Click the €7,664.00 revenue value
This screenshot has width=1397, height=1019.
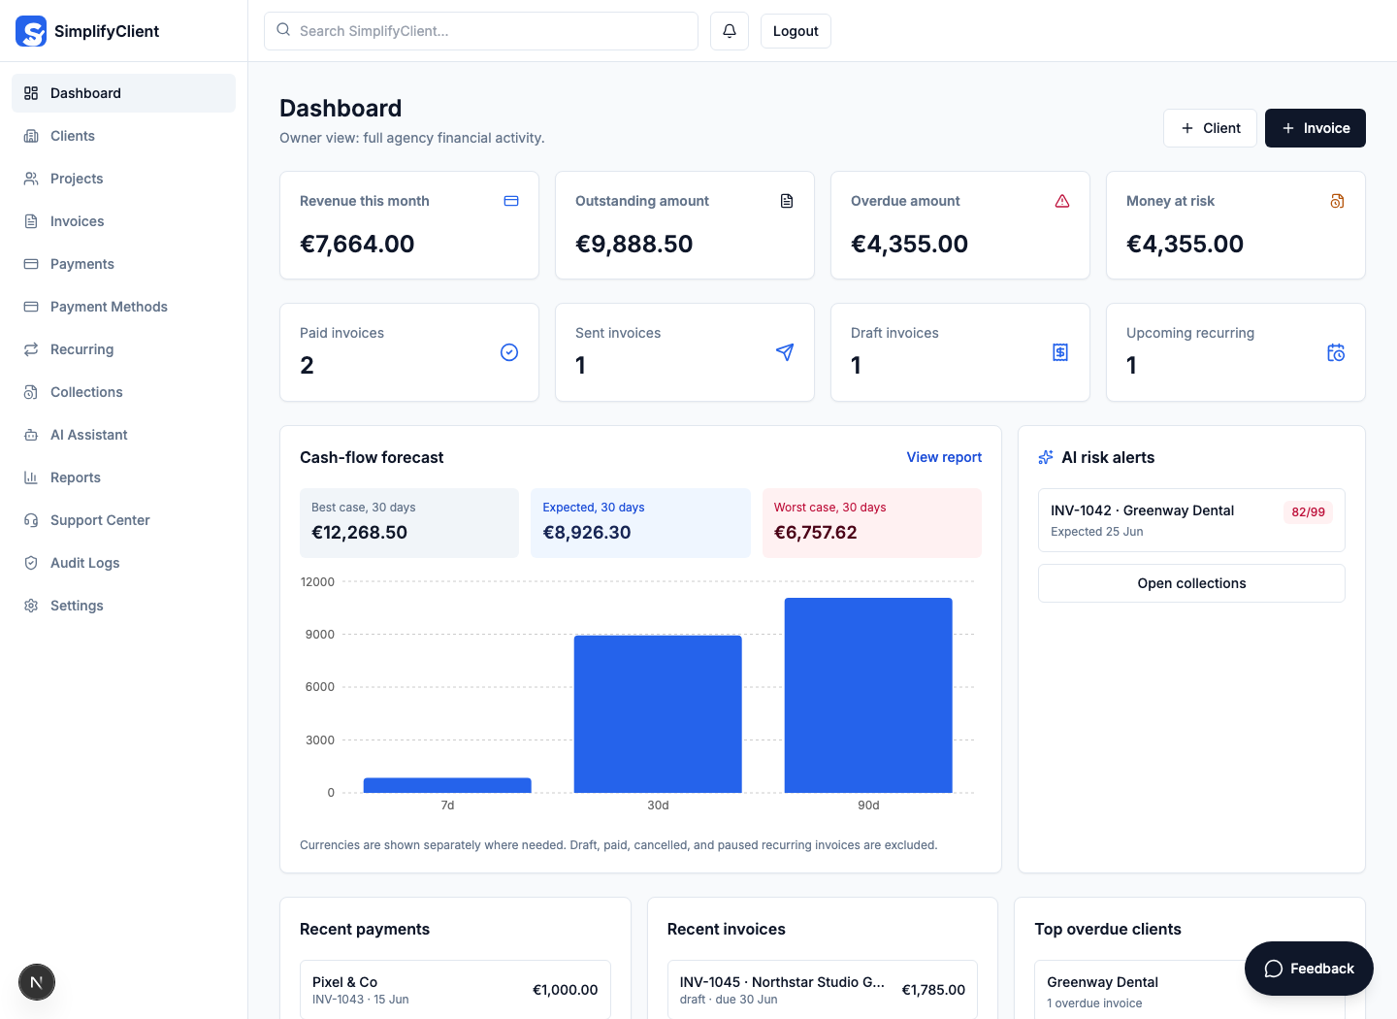tap(357, 244)
